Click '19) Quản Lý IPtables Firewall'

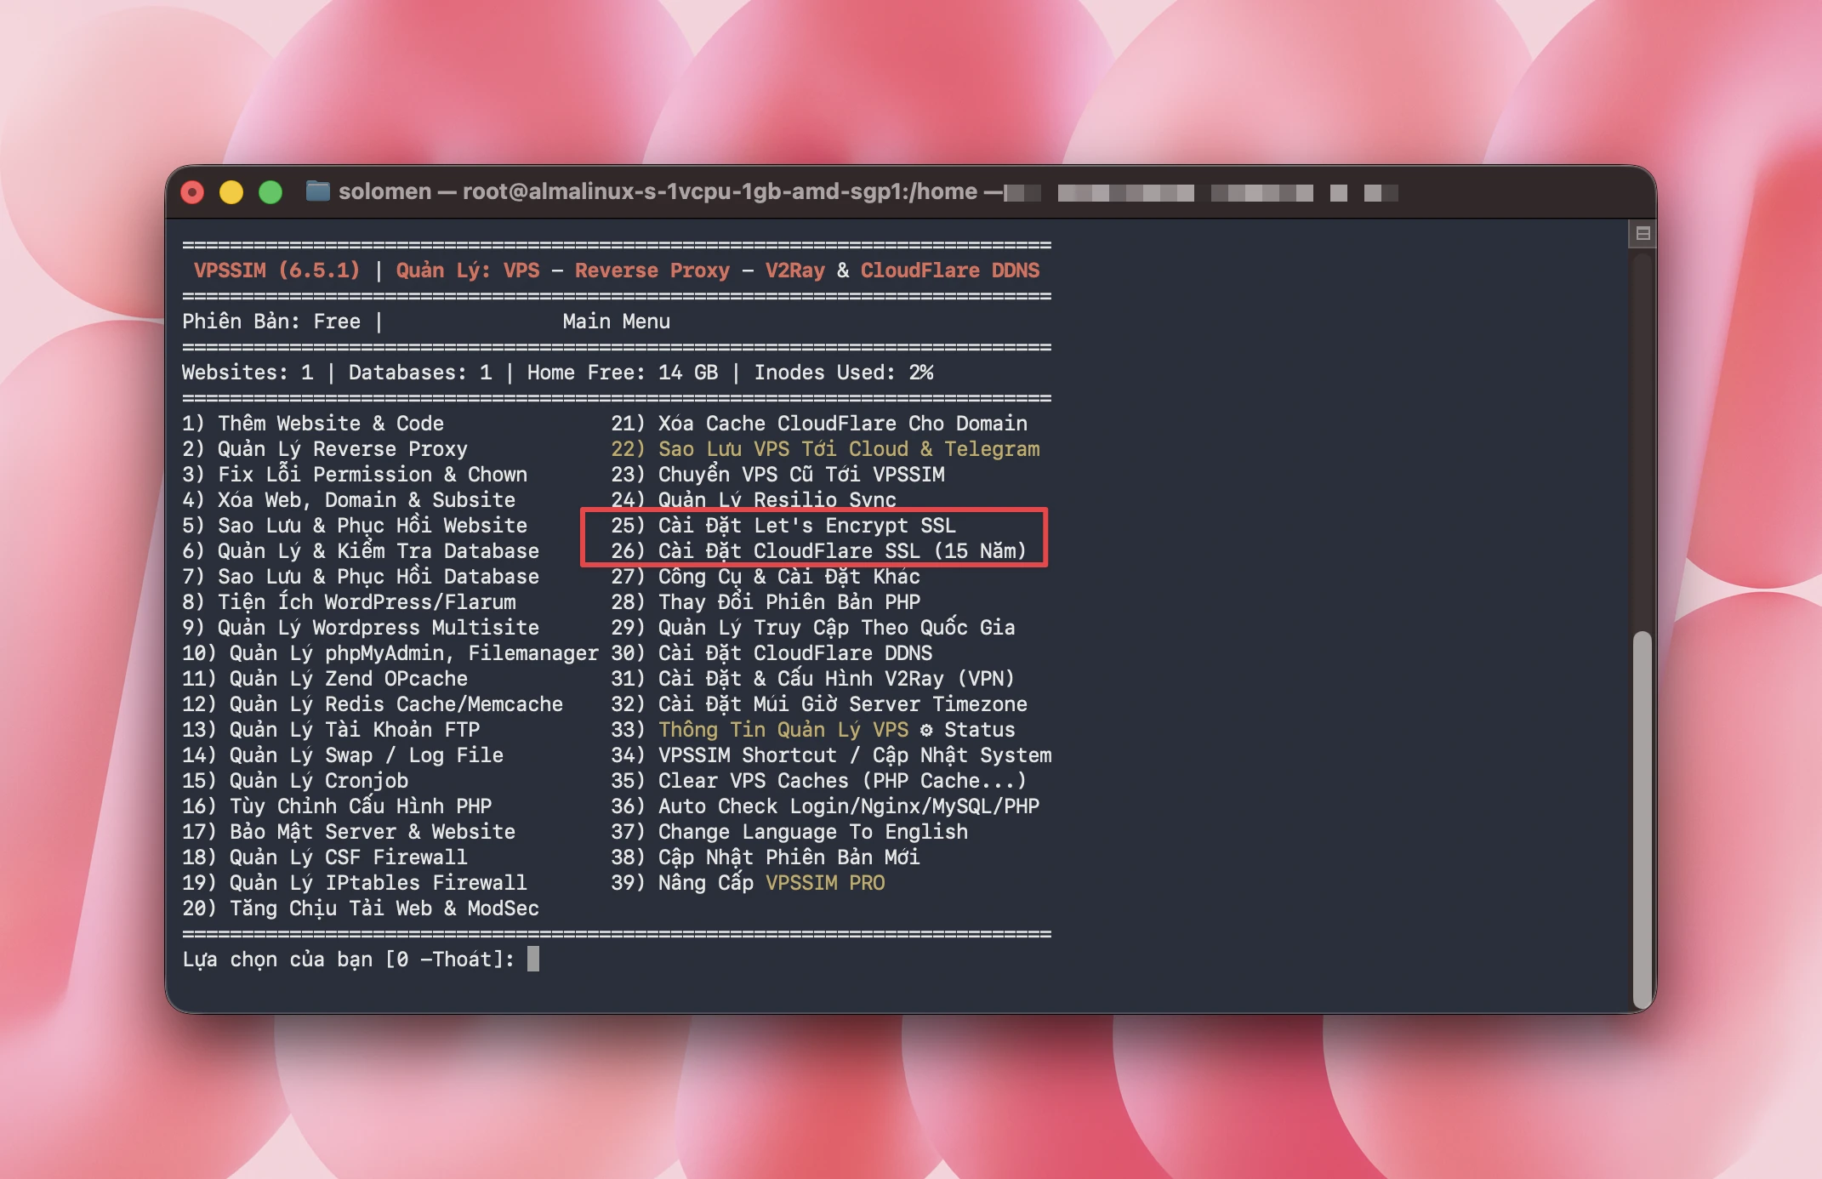(x=355, y=883)
